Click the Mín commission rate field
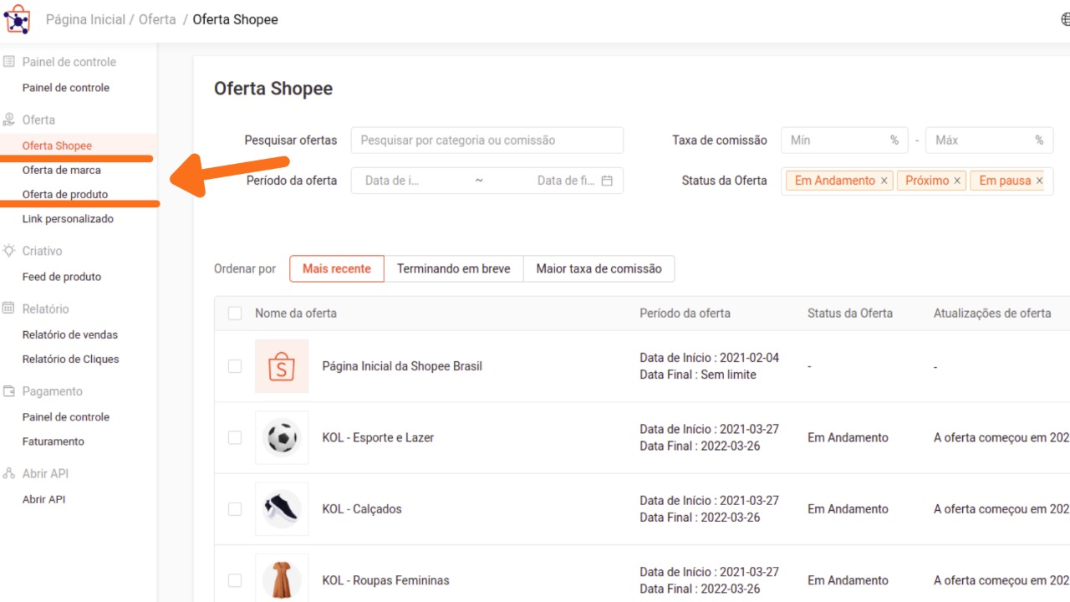The image size is (1070, 602). coord(844,140)
